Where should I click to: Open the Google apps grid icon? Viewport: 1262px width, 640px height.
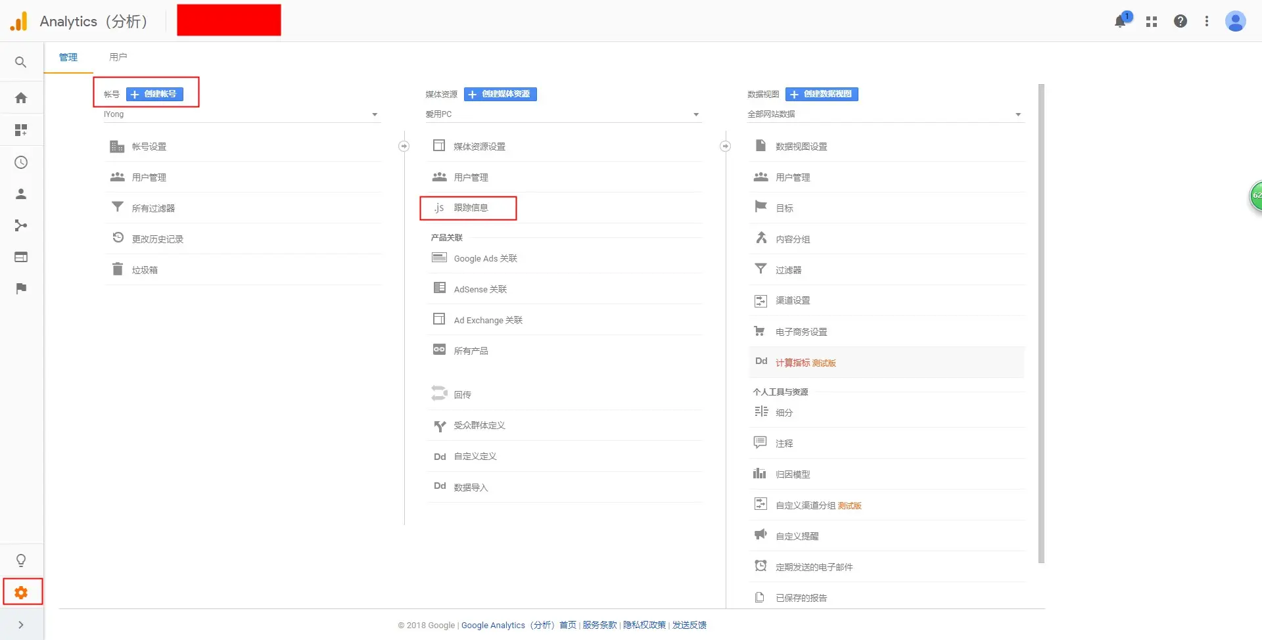pyautogui.click(x=1152, y=22)
